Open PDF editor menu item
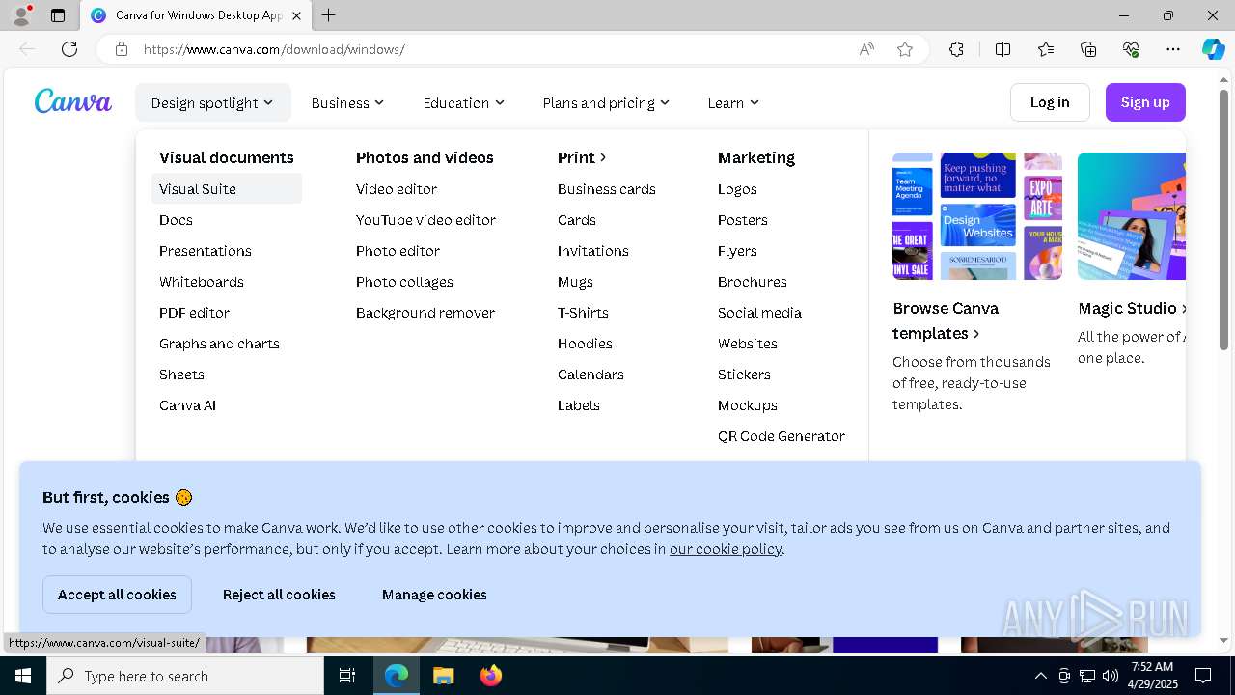The image size is (1235, 695). pos(194,313)
